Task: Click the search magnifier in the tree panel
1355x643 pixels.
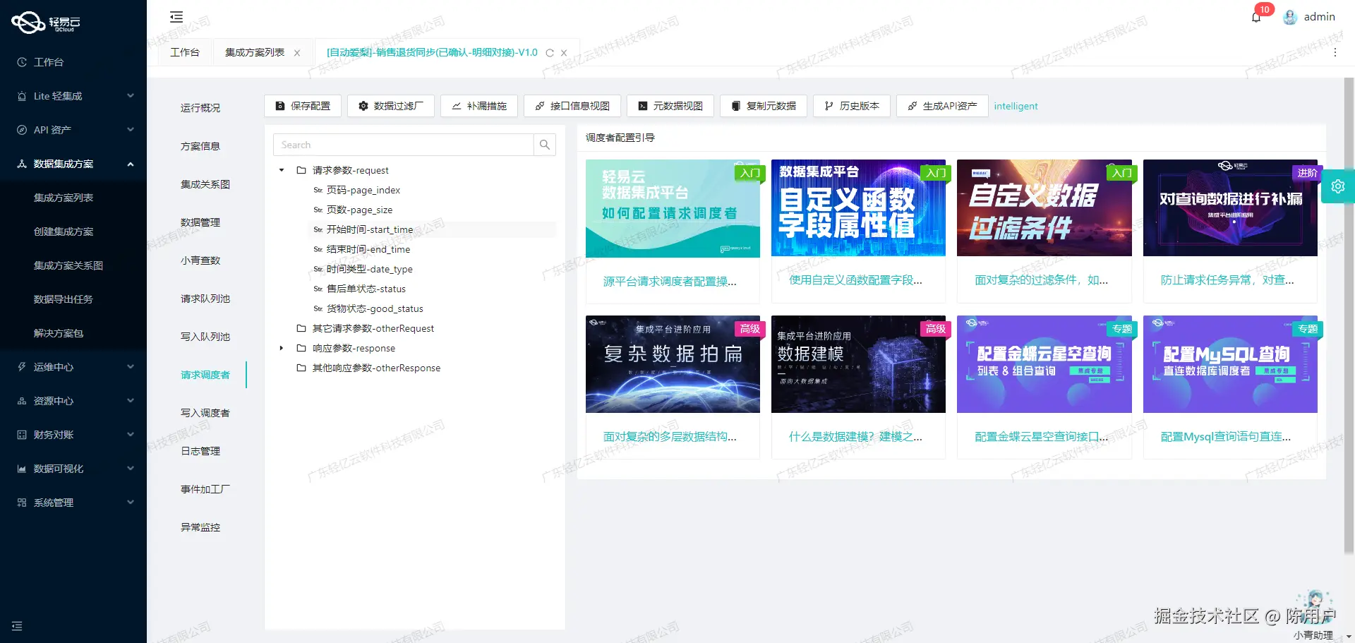Action: pos(544,145)
